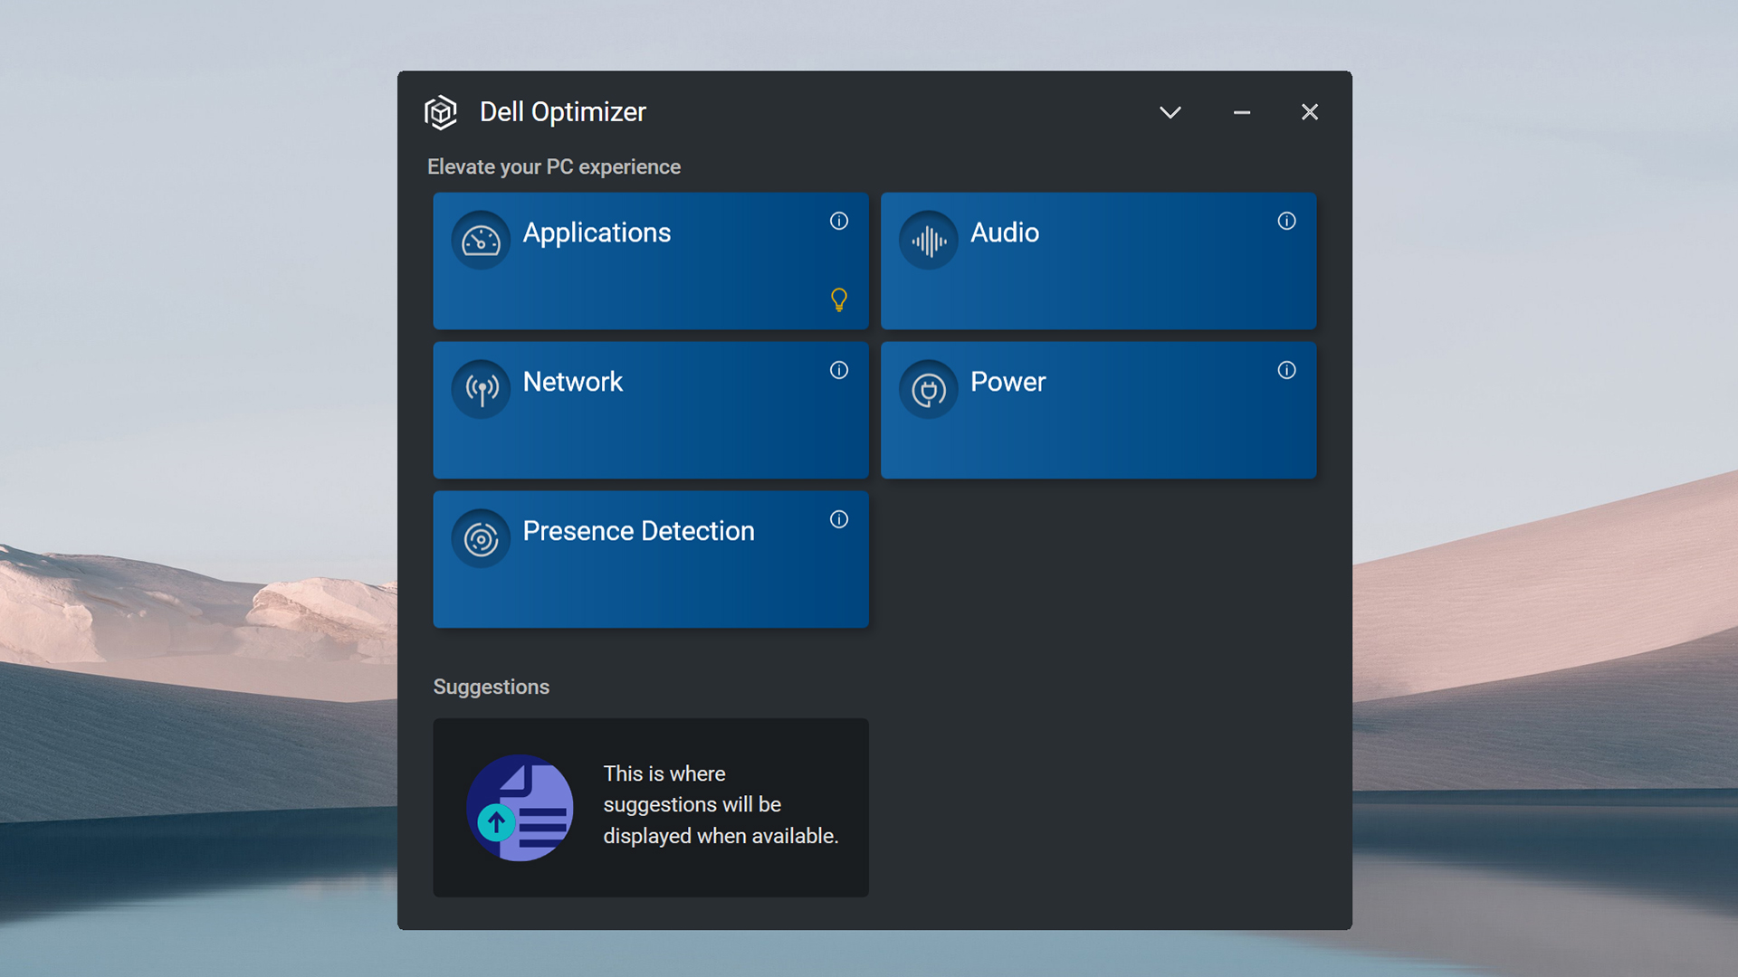Open the Presence Detection tile

[651, 559]
